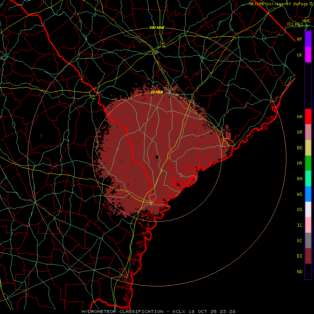
Task: Click the GC legend label
Action: [299, 240]
